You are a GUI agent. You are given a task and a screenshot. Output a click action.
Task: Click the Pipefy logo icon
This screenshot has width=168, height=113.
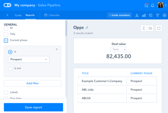(x=7, y=5)
